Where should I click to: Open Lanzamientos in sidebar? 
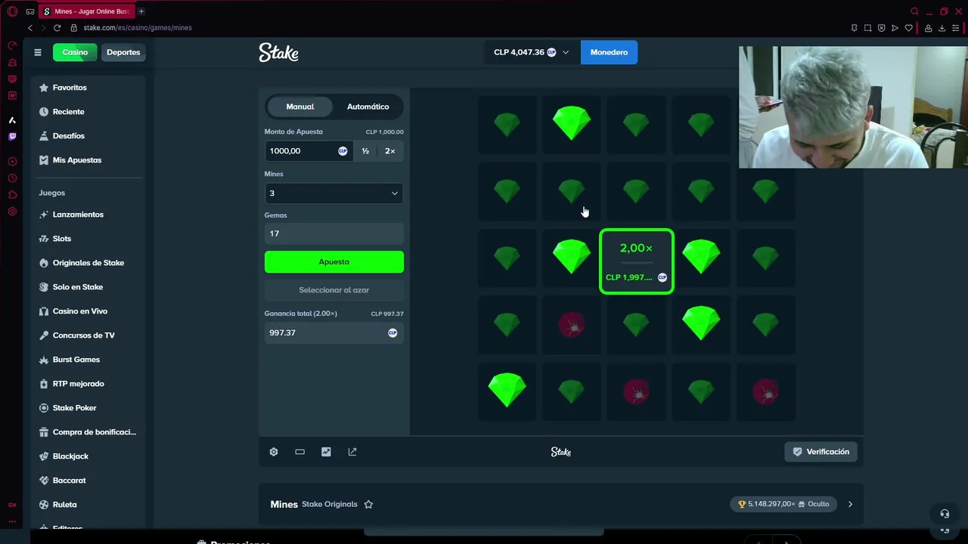point(78,215)
